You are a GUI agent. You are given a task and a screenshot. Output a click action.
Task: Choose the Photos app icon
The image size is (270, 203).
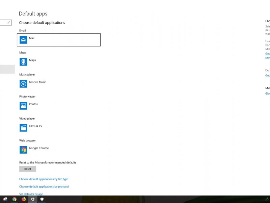(23, 106)
